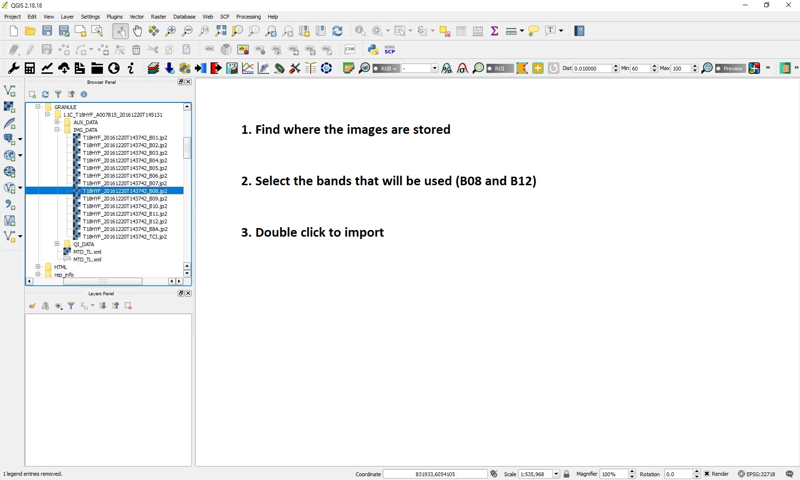This screenshot has width=800, height=480.
Task: Toggle the Render checkbox in status bar
Action: 707,474
